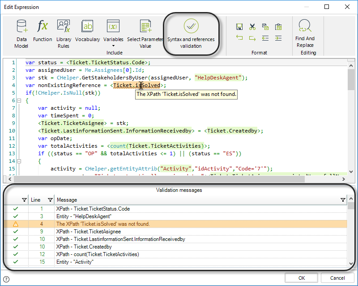Image resolution: width=358 pixels, height=286 pixels.
Task: Select the 'Entity - "HelpDeskAgent"' validation message
Action: coord(175,216)
